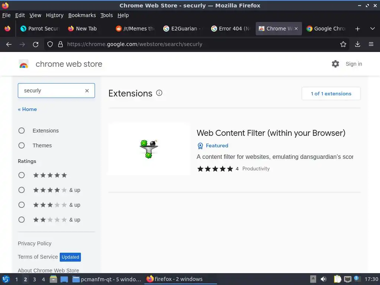The width and height of the screenshot is (380, 285).
Task: Click the removable media eject tray icon
Action: [313, 279]
